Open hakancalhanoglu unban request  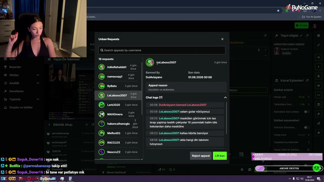tap(118, 124)
